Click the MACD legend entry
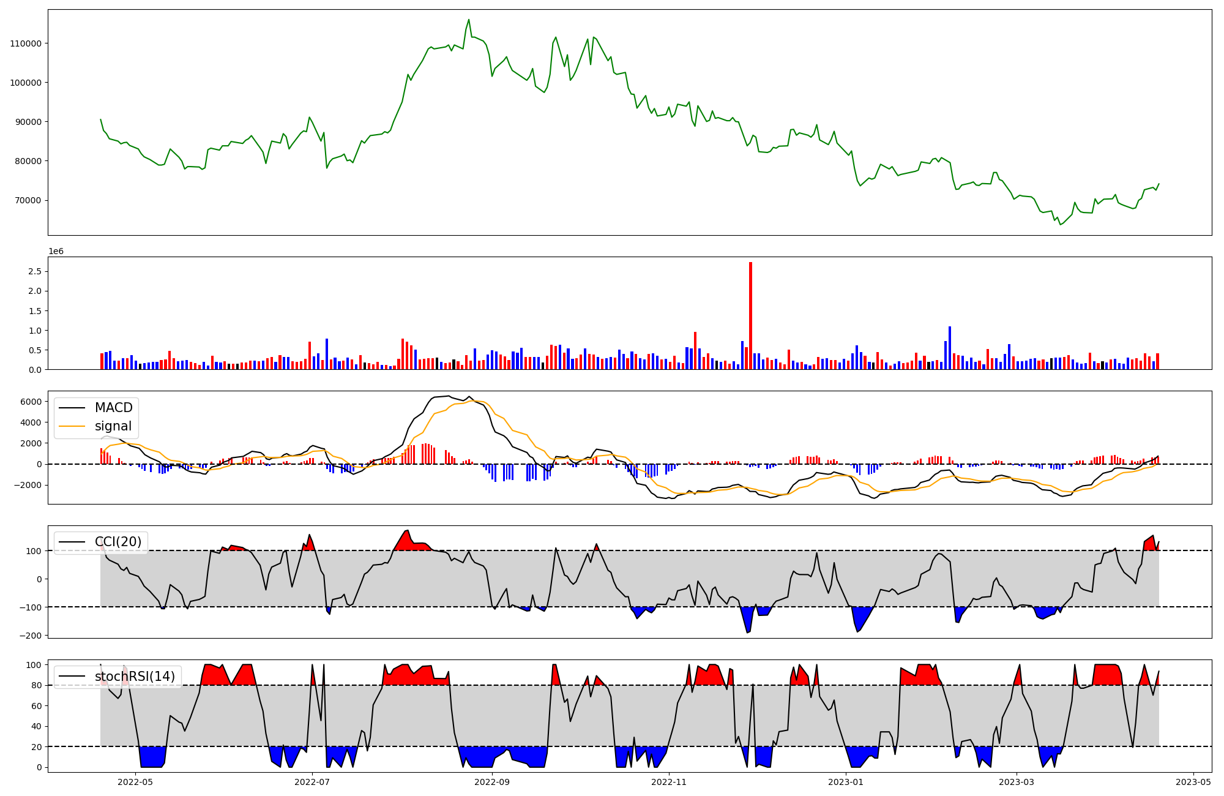The width and height of the screenshot is (1224, 796). [113, 408]
